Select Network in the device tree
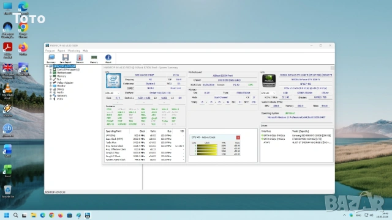The height and width of the screenshot is (220, 392). (x=62, y=95)
